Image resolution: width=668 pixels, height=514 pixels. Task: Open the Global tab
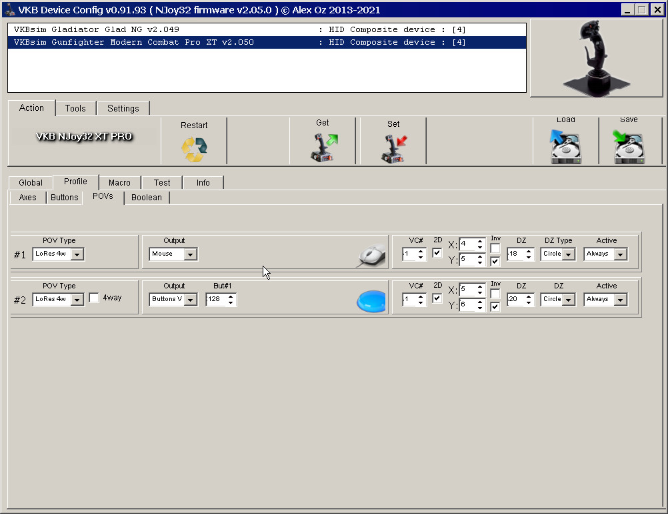31,182
